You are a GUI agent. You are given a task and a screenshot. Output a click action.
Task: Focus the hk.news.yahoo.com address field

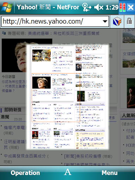point(52,21)
